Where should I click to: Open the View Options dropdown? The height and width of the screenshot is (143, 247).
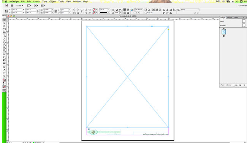coord(29,6)
